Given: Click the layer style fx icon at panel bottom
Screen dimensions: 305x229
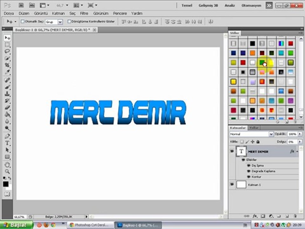Looking at the screenshot, I should pos(255,216).
